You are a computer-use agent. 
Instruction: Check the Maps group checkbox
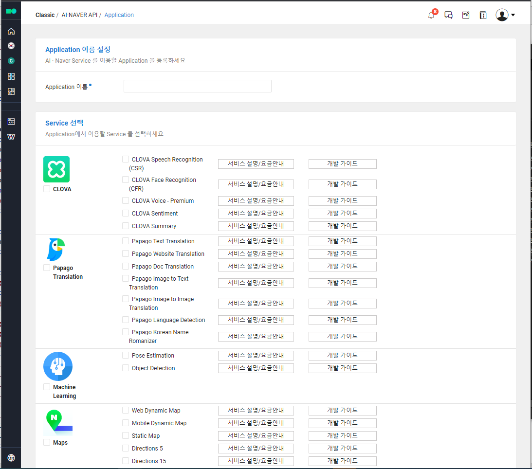pos(47,443)
